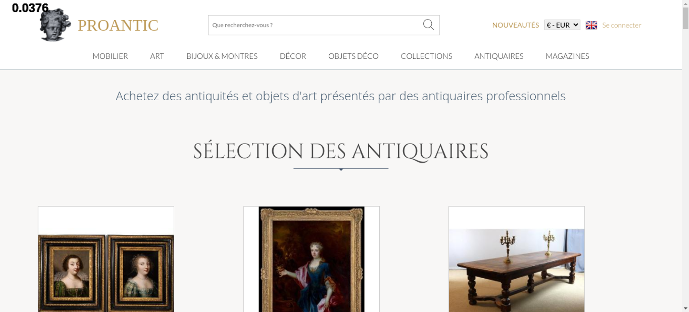Open the COLLECTIONS menu item
This screenshot has height=312, width=689.
click(x=426, y=56)
